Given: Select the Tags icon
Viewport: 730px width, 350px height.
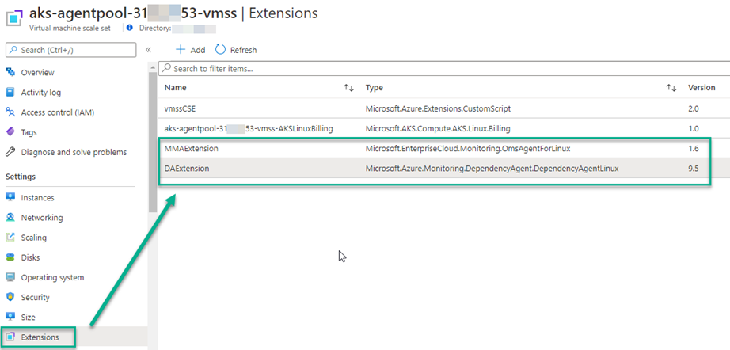Looking at the screenshot, I should (x=10, y=132).
